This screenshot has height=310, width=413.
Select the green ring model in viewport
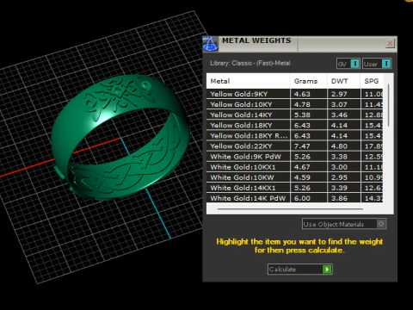pos(120,138)
